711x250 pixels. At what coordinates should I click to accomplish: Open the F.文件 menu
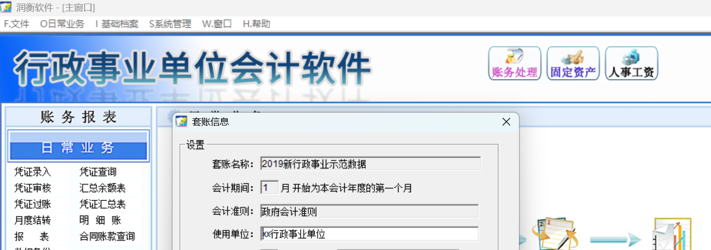click(17, 24)
